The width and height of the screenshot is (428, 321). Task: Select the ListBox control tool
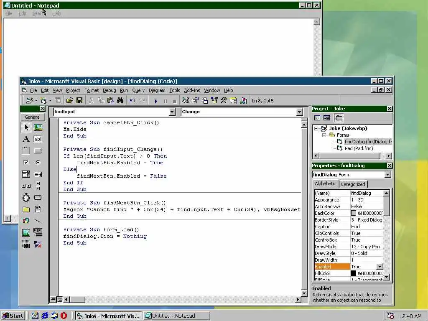point(38,174)
